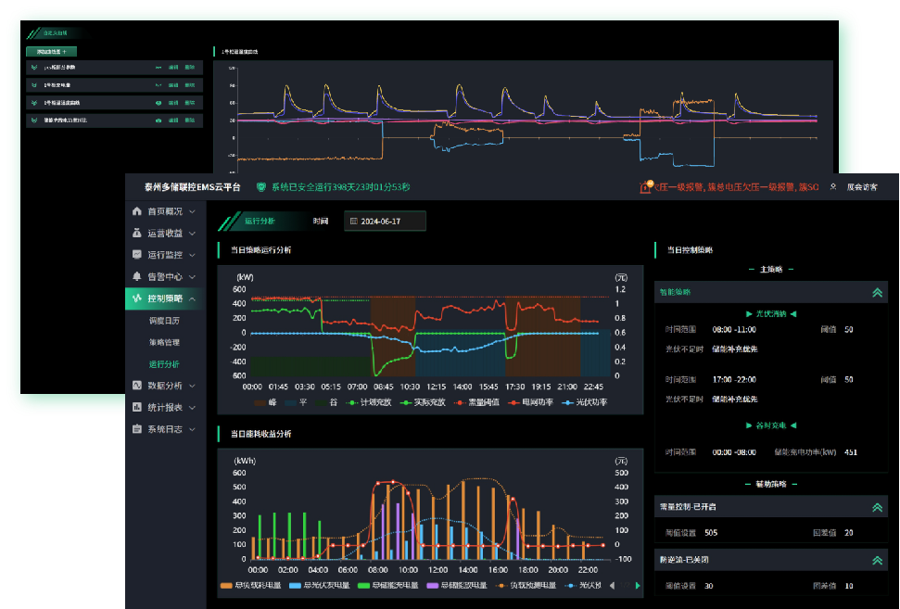Click the 运行分析 submenu link

pos(163,364)
